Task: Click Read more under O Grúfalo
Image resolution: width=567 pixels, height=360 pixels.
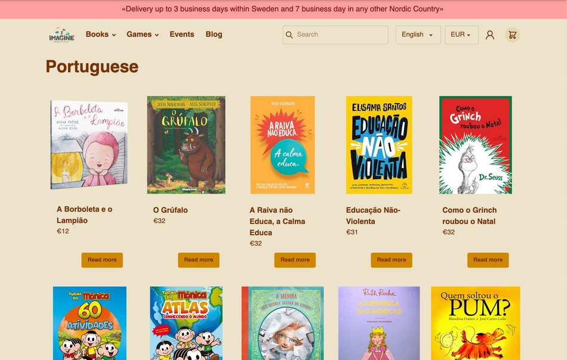Action: 198,260
